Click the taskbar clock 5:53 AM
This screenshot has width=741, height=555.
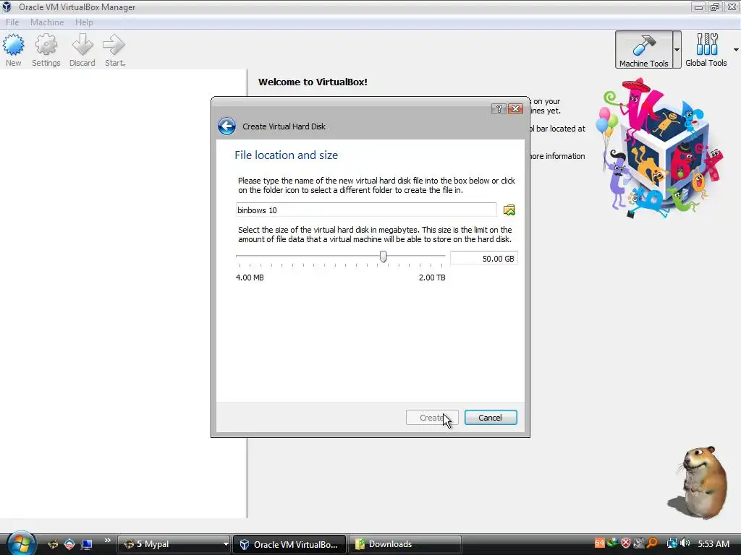point(714,544)
